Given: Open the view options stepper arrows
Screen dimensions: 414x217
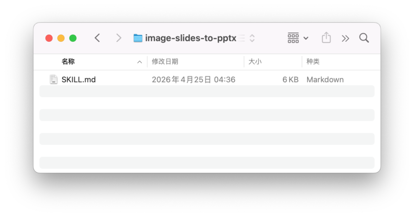Looking at the screenshot, I should (252, 38).
